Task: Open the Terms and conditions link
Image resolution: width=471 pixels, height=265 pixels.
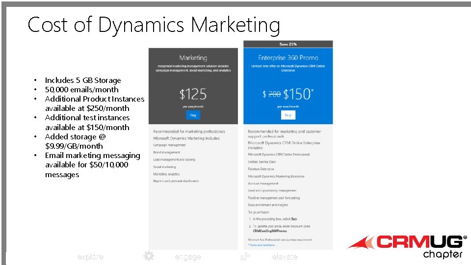Action: 262,245
